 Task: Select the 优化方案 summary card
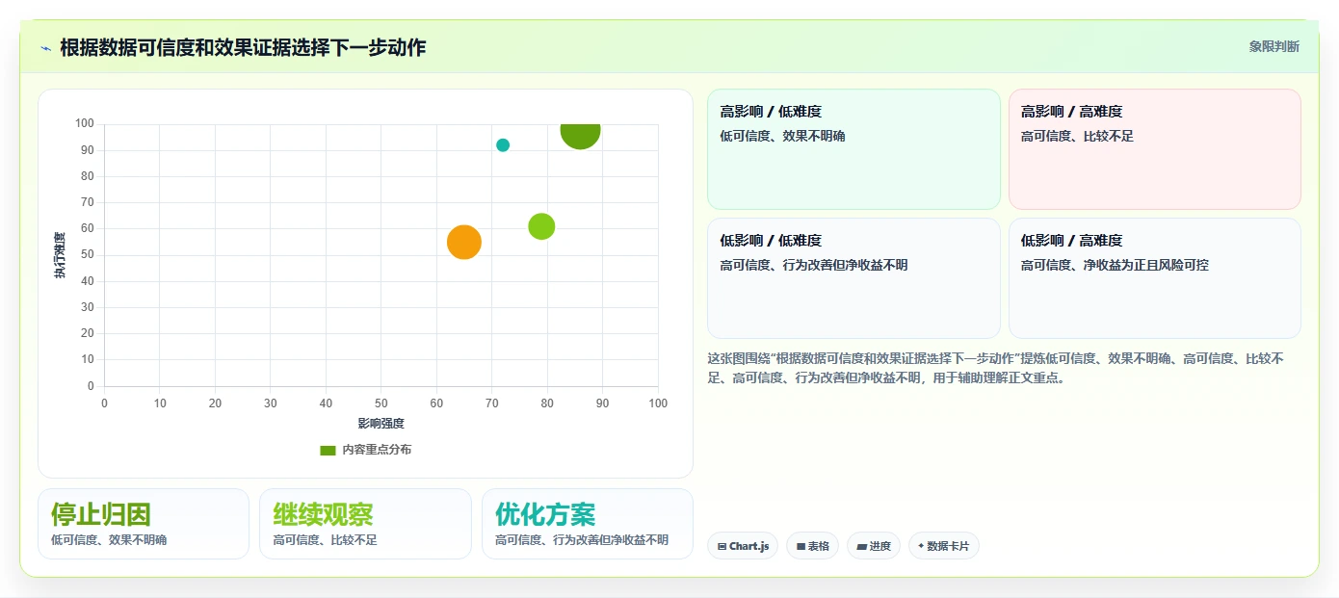click(588, 524)
